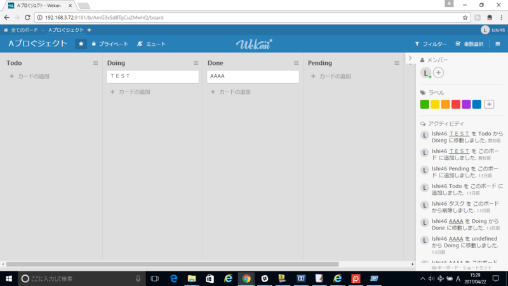The image size is (508, 286).
Task: Open the board hamburger menu
Action: point(498,44)
